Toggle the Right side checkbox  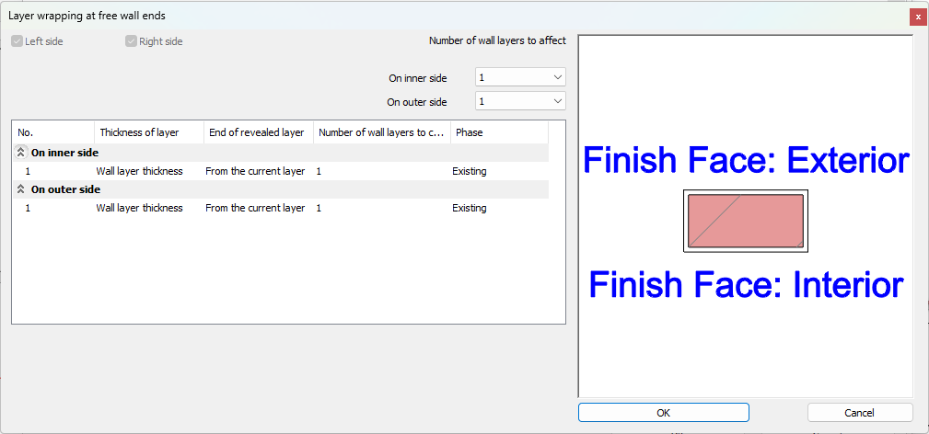pos(132,41)
